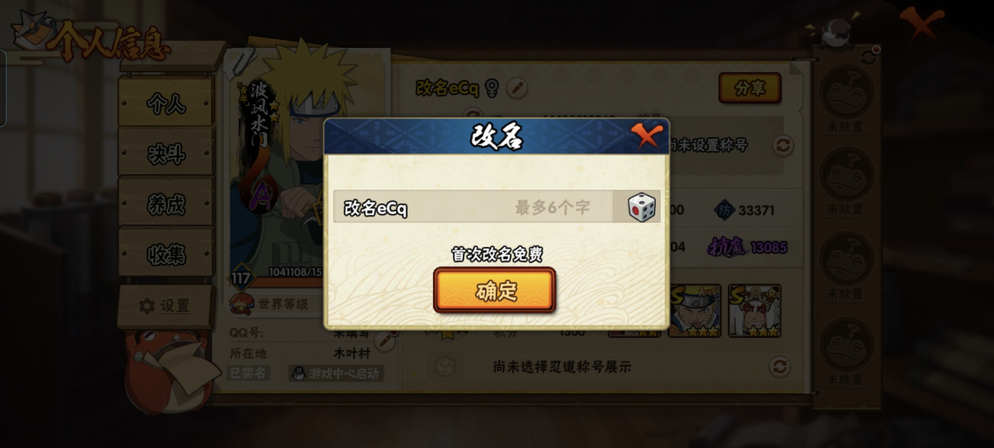Click the refresh arrows above frog slots
This screenshot has height=448, width=994.
[x=869, y=56]
